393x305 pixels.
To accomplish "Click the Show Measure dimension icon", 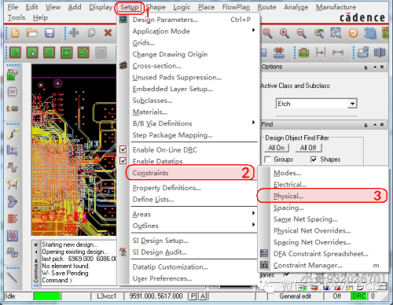I will [x=338, y=53].
